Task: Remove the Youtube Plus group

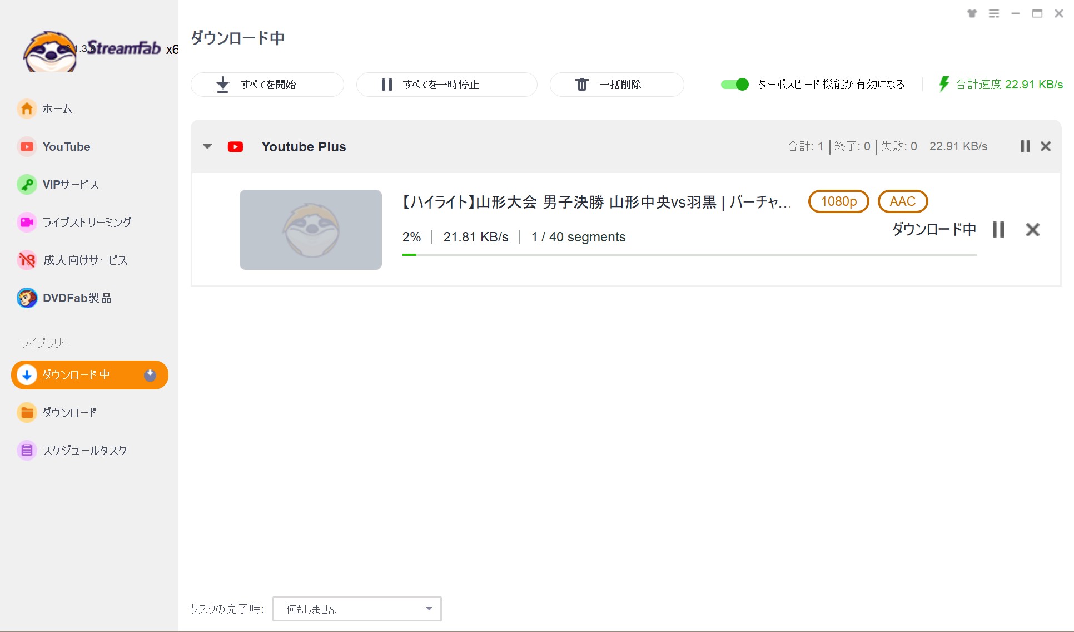Action: [1046, 146]
